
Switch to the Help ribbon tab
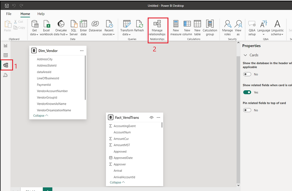coord(41,14)
